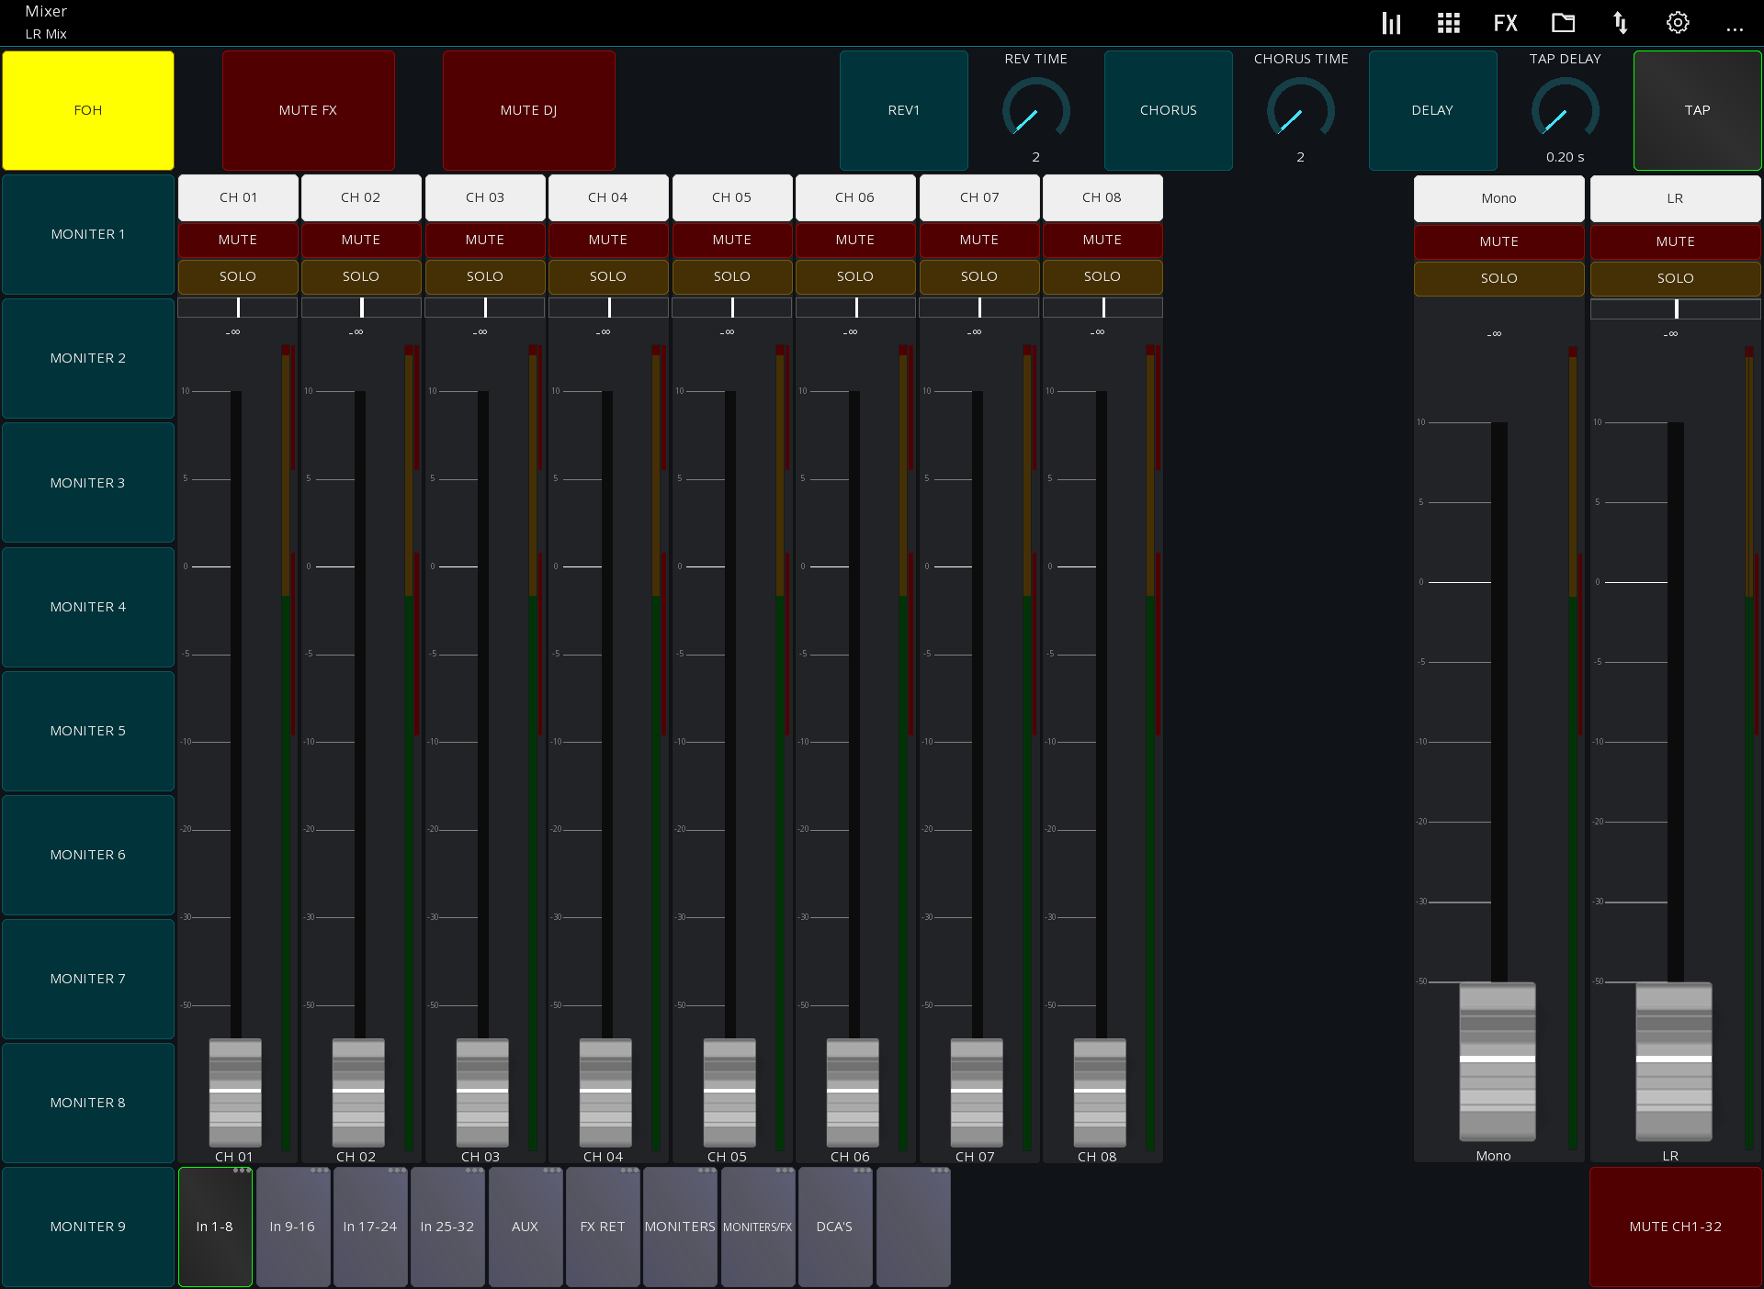Open the scenes folder icon

[1563, 22]
